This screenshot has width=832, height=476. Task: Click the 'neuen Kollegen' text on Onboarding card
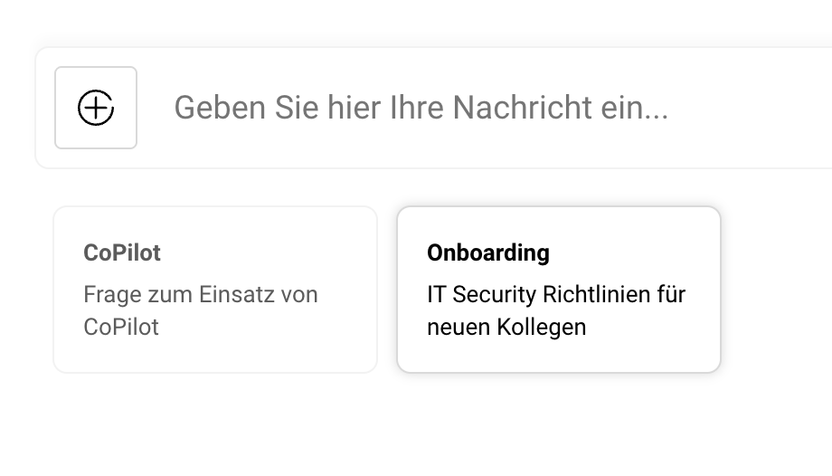506,327
